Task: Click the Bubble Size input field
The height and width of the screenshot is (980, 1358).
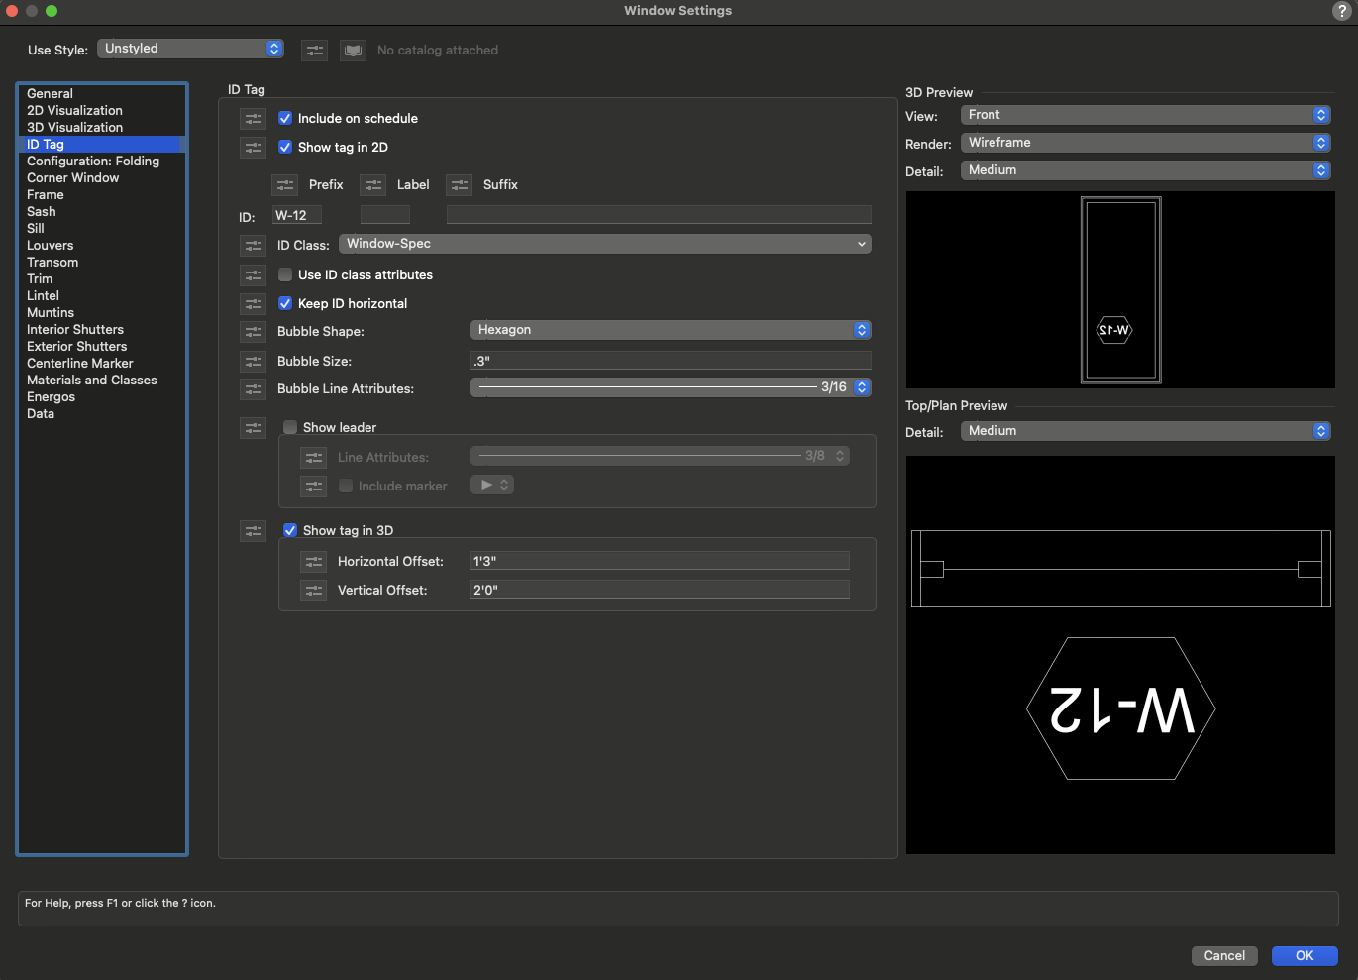Action: pos(671,361)
